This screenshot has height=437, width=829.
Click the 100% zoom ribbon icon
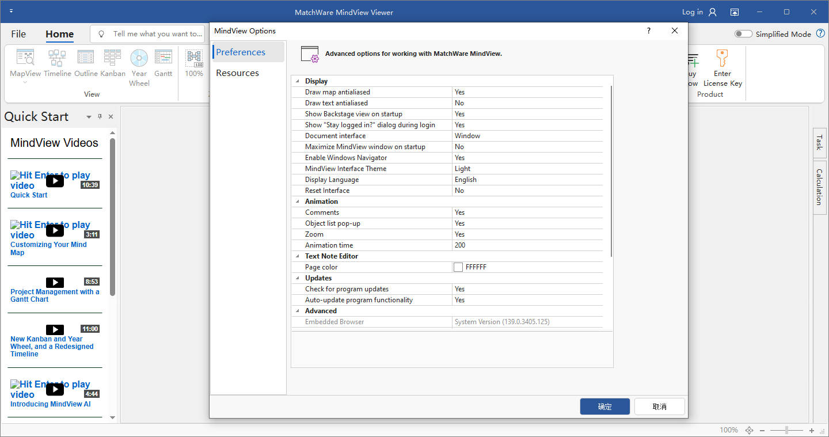tap(194, 58)
